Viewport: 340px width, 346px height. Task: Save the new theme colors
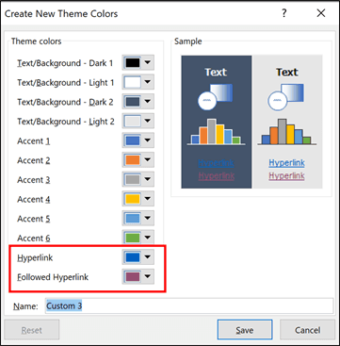[245, 330]
